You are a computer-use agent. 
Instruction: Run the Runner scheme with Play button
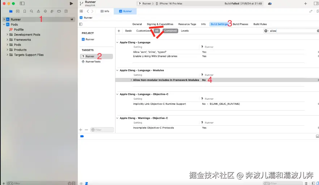pyautogui.click(x=71, y=4)
